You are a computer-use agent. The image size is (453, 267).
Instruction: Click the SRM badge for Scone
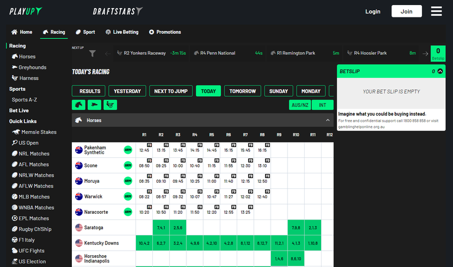tap(128, 165)
